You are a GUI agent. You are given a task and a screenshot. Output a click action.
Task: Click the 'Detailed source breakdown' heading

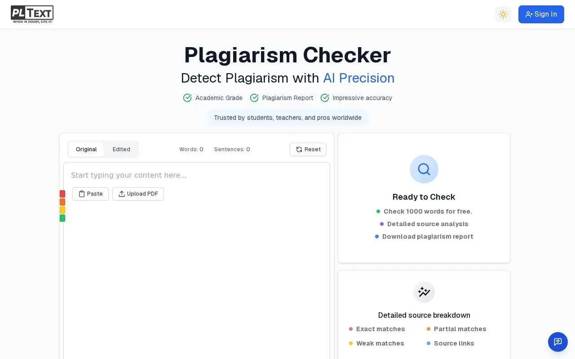tap(424, 315)
